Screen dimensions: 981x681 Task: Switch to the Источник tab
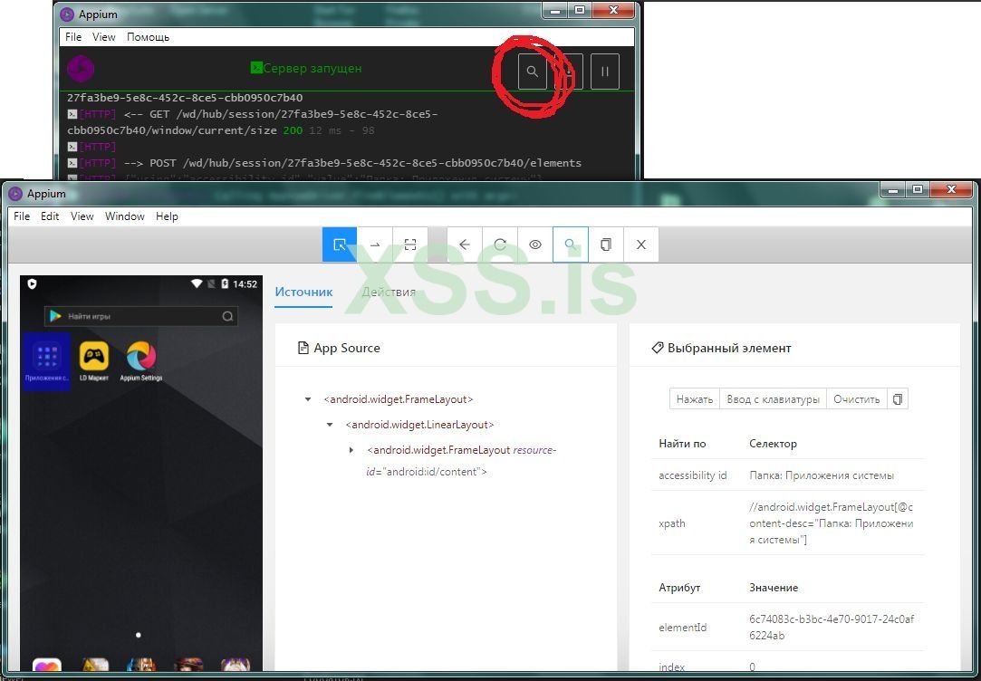pos(303,292)
